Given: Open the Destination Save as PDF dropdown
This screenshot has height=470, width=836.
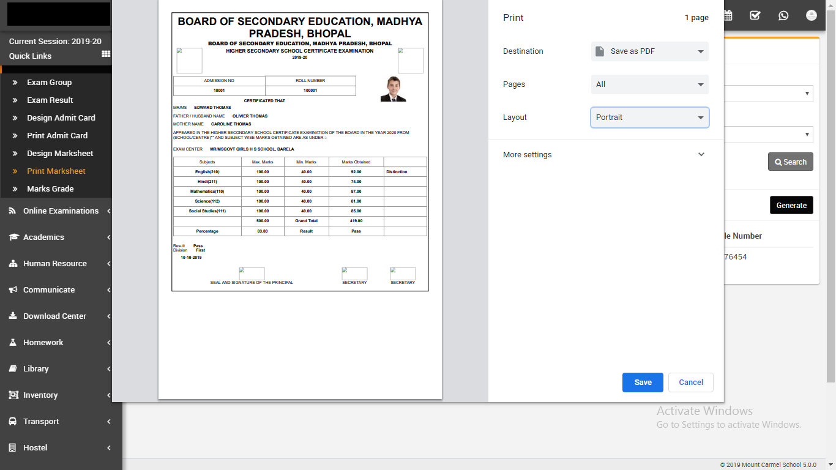Looking at the screenshot, I should [x=649, y=51].
